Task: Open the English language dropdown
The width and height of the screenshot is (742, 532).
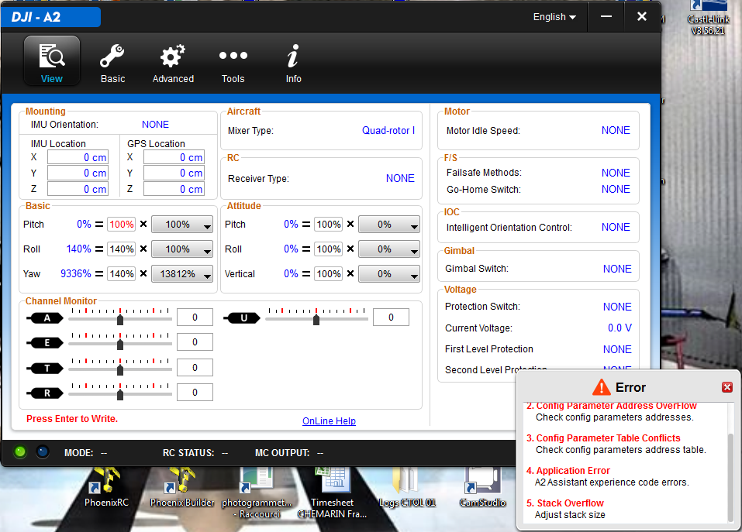Action: point(553,16)
